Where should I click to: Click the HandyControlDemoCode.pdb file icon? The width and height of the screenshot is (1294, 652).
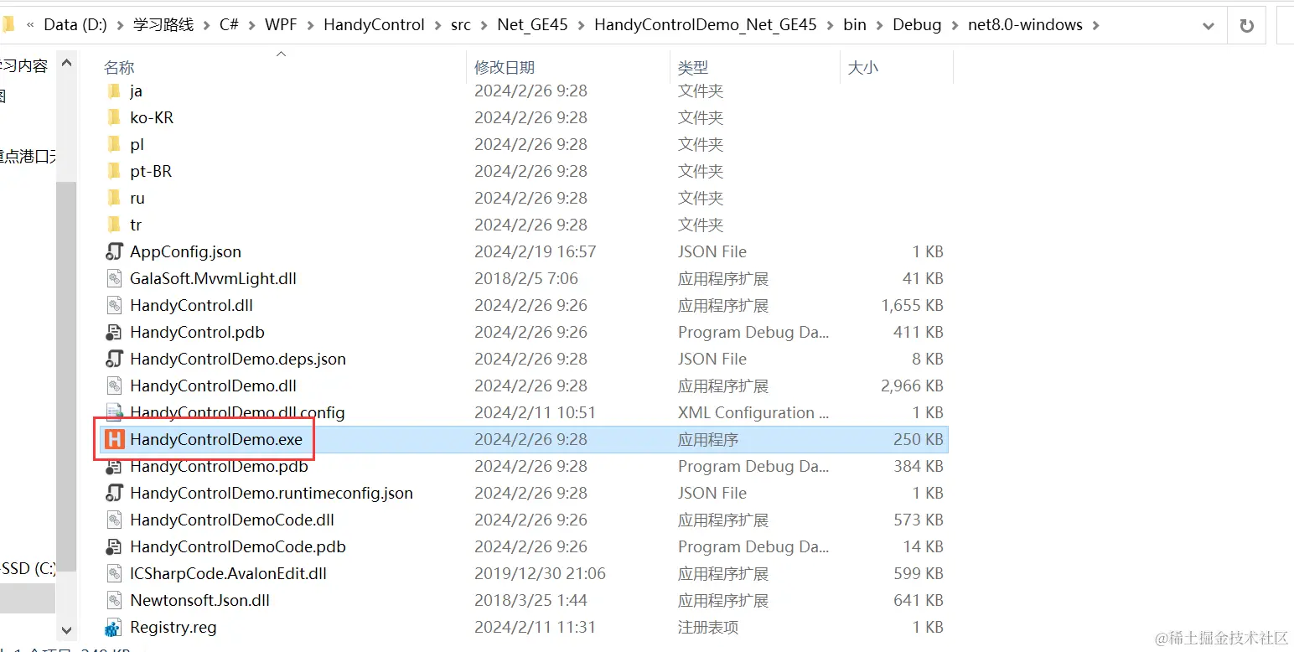(x=115, y=546)
